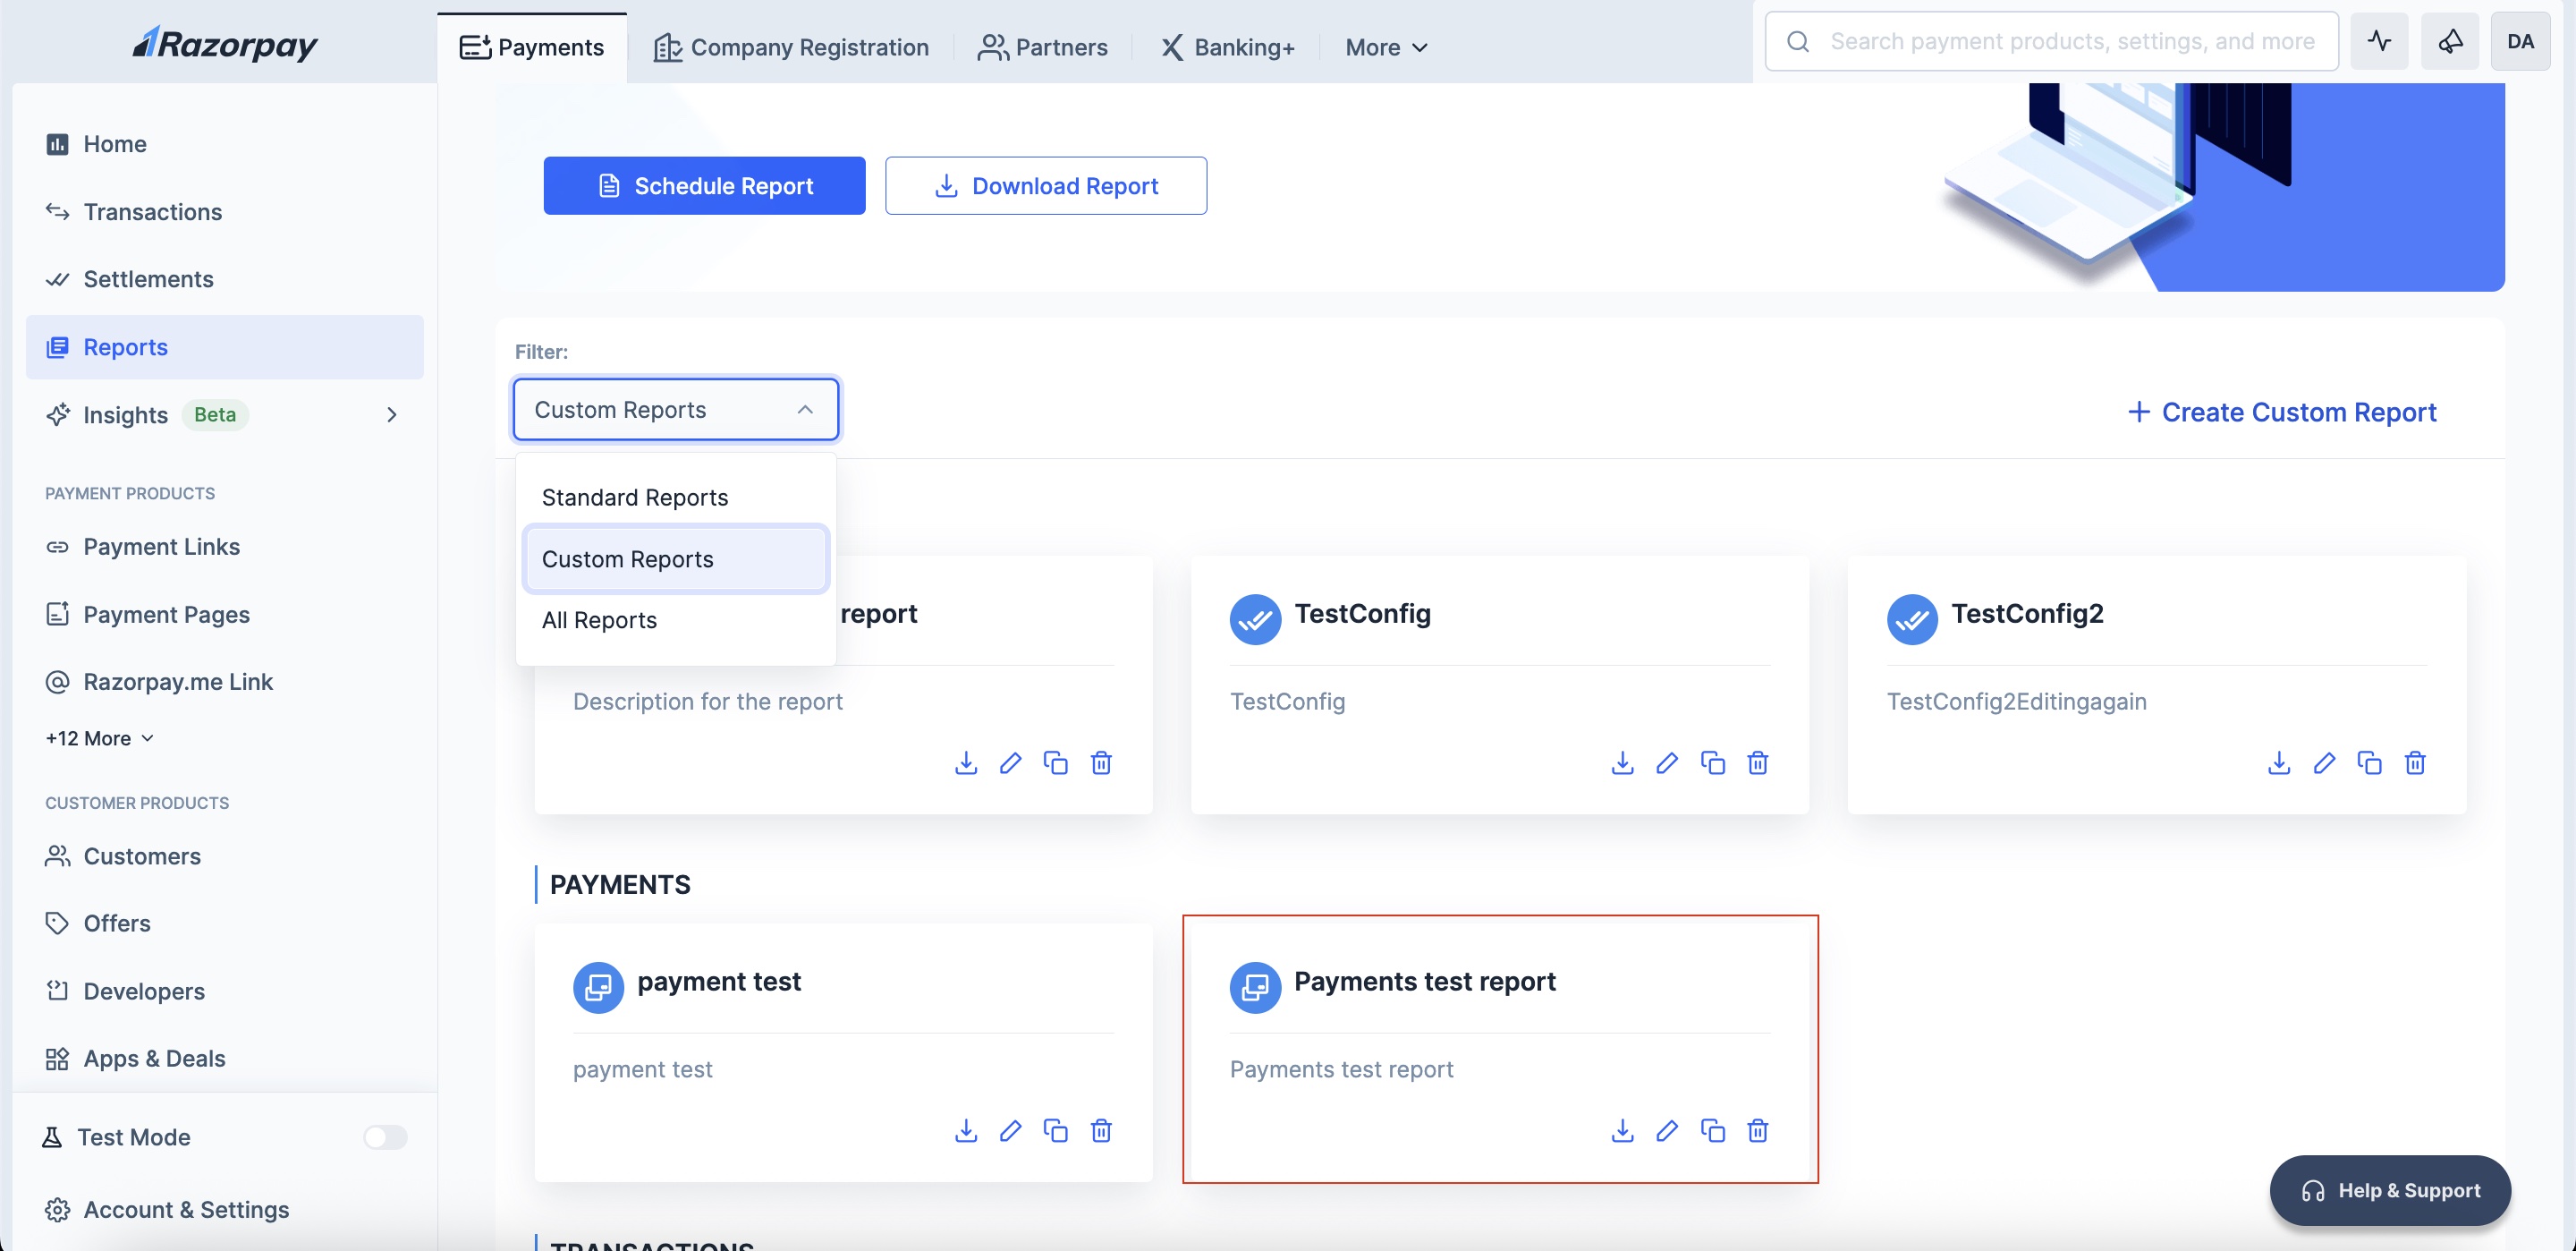Download the 'Description for the report' card

point(966,763)
